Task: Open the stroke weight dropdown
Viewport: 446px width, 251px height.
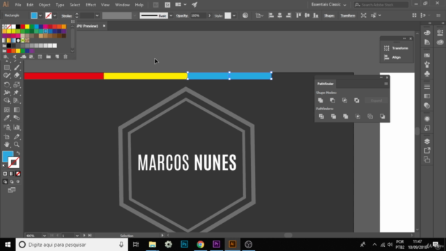Action: point(97,15)
